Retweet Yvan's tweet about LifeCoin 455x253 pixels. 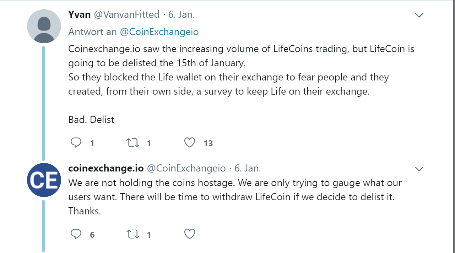coord(133,143)
